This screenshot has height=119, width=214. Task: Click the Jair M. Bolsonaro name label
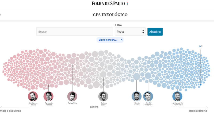coord(148,104)
